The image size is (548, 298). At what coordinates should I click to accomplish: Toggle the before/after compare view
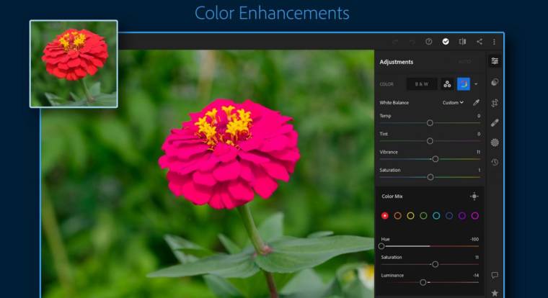[462, 42]
